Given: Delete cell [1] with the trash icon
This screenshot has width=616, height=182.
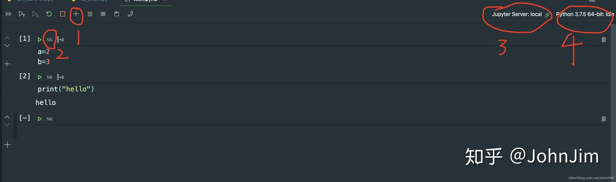Looking at the screenshot, I should point(604,40).
